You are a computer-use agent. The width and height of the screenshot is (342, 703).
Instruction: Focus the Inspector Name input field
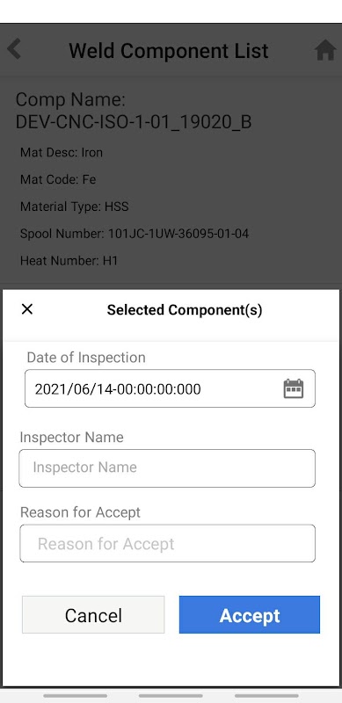[x=167, y=468]
